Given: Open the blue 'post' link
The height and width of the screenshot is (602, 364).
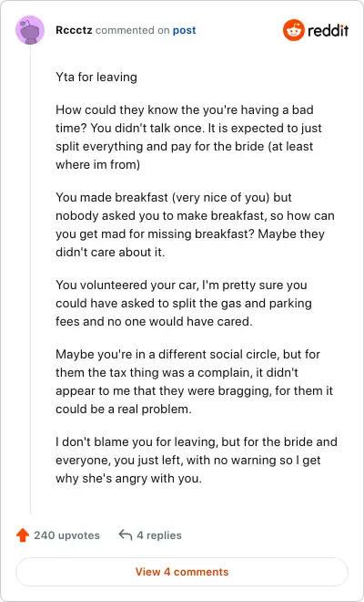Looking at the screenshot, I should [185, 30].
